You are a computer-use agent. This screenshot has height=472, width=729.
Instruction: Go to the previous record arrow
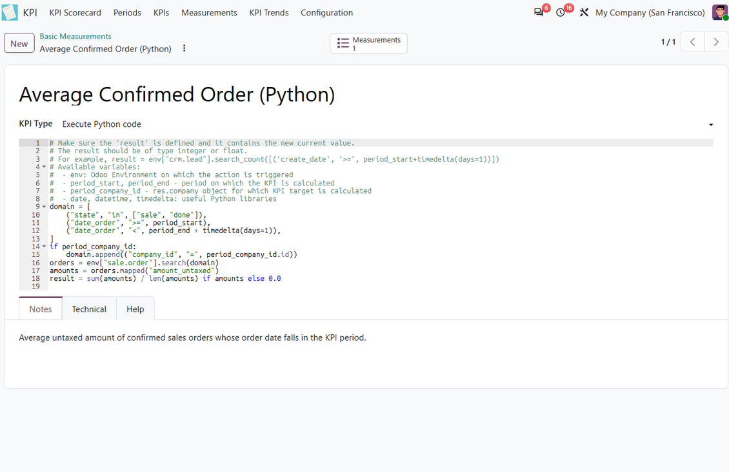693,42
